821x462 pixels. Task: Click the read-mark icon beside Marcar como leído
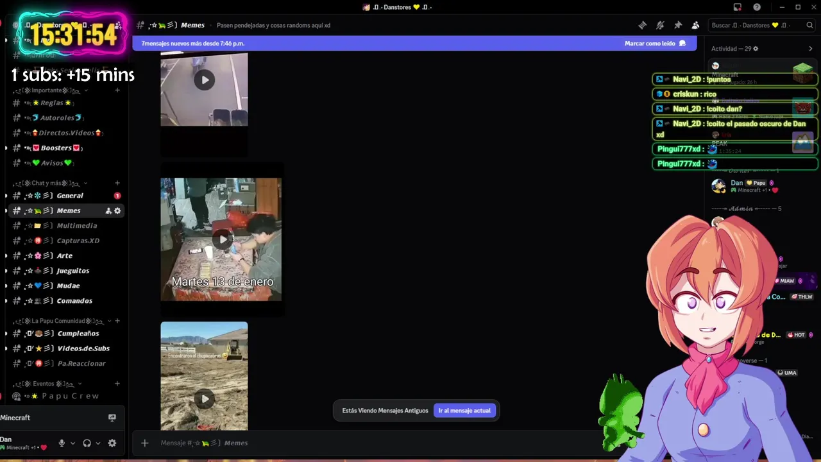coord(682,44)
